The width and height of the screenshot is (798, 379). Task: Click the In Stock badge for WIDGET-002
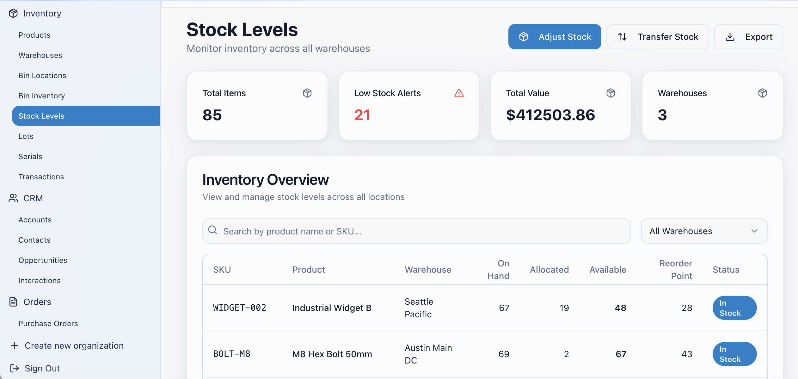pyautogui.click(x=734, y=308)
